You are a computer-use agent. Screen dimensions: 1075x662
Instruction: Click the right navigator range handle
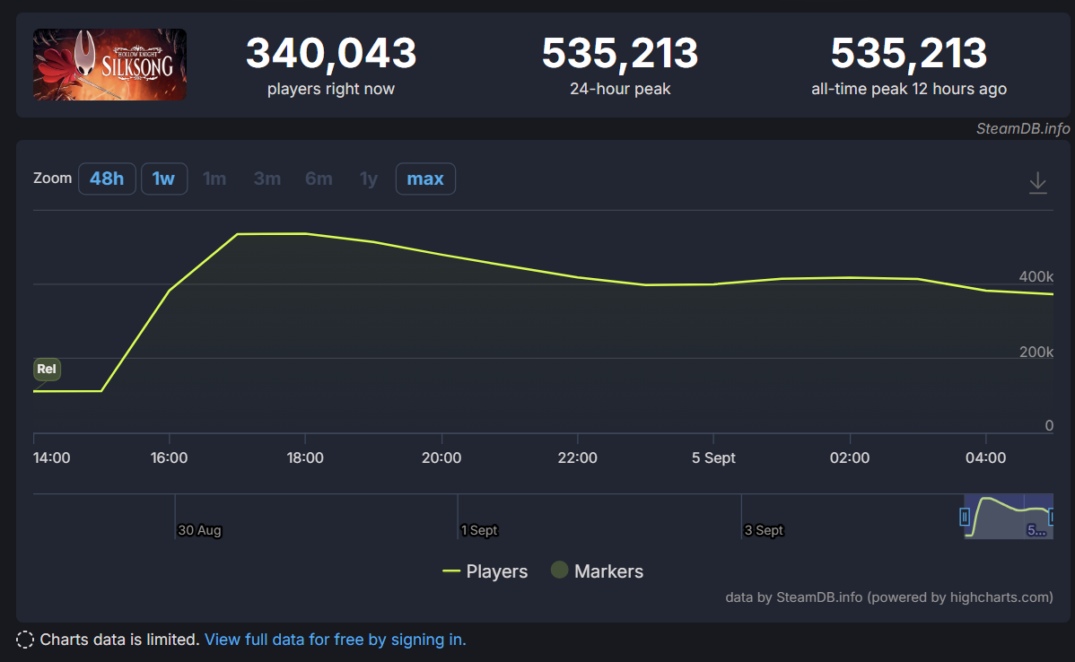[x=1052, y=517]
